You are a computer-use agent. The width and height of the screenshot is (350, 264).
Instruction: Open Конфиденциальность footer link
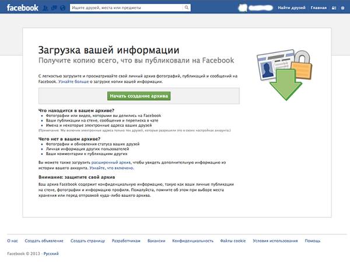(192, 241)
